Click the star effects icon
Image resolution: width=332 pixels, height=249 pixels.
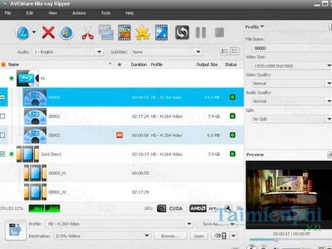(x=143, y=33)
